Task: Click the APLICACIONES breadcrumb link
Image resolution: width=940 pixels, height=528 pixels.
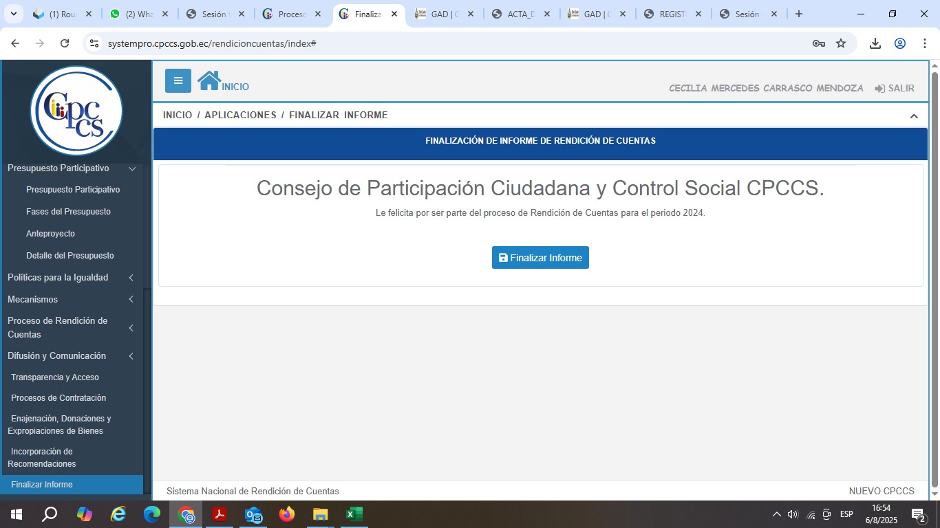Action: [240, 115]
